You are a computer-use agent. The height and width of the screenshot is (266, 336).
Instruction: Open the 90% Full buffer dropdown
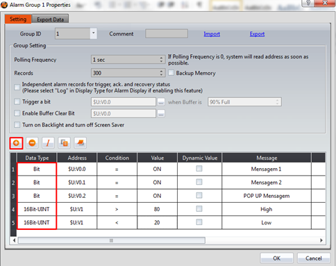pyautogui.click(x=244, y=102)
